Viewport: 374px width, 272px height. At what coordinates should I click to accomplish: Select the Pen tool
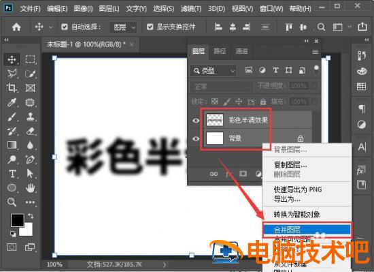click(31, 160)
